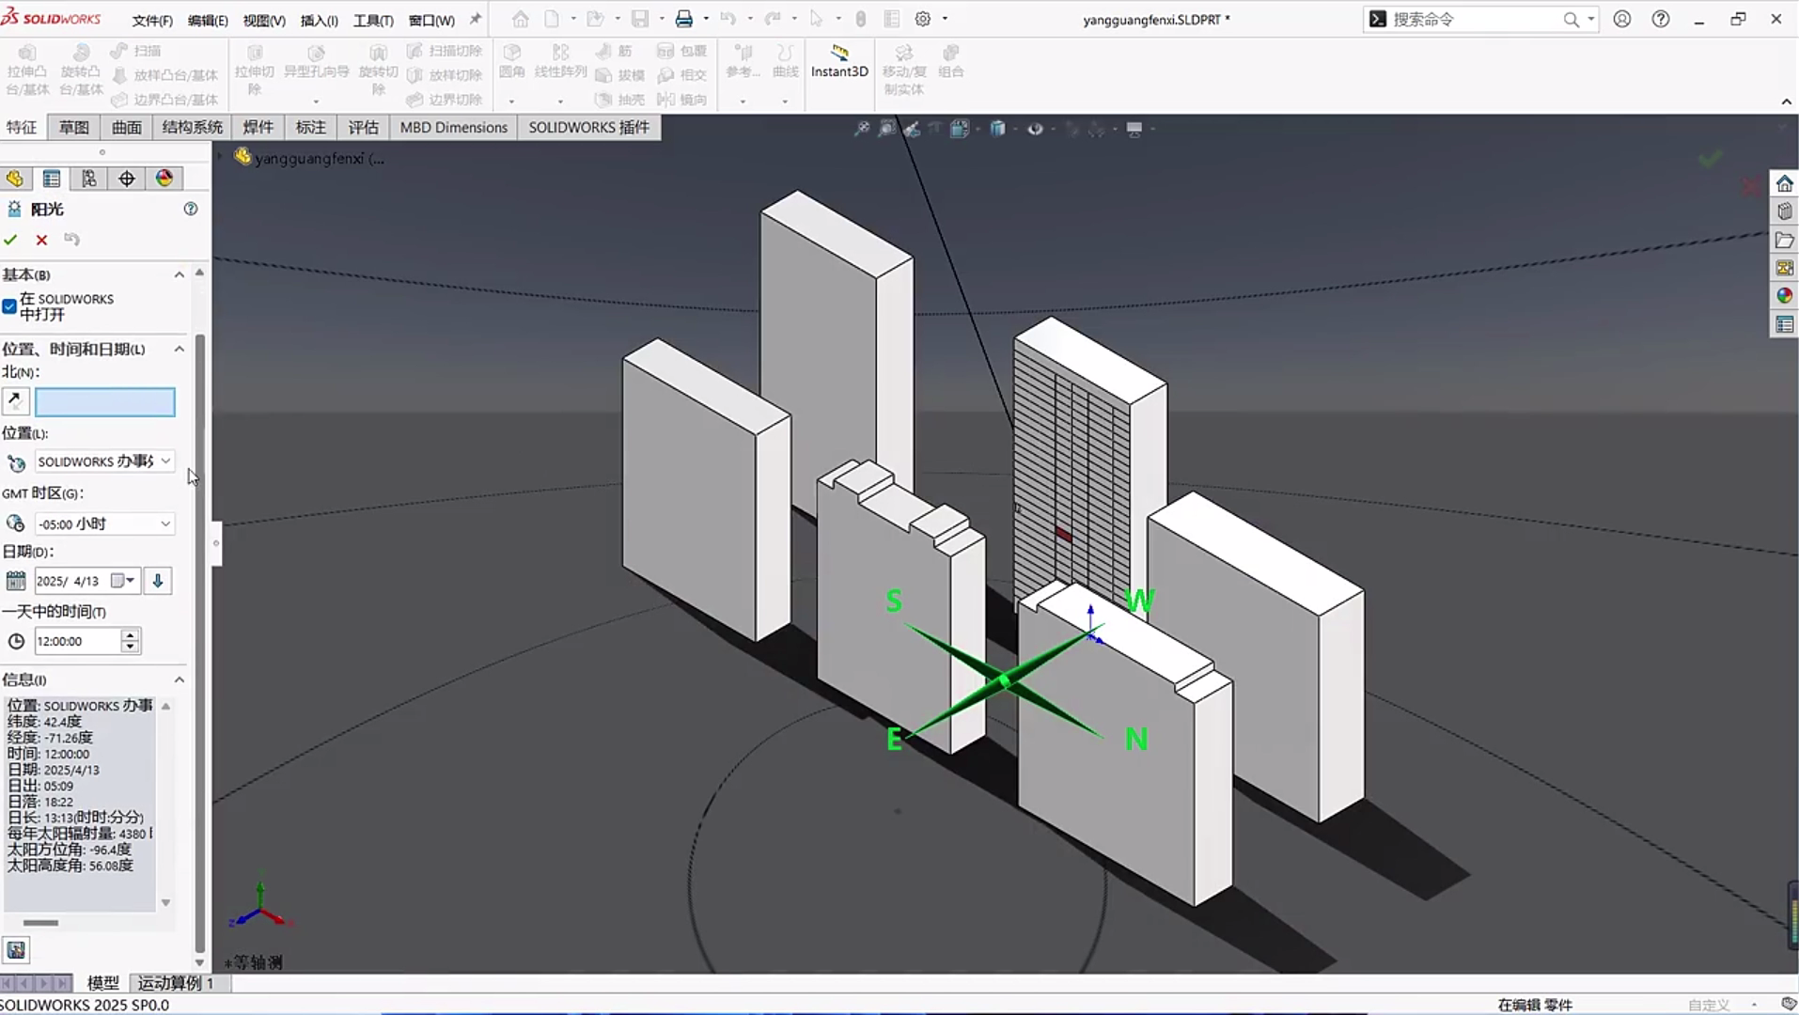Uncheck the '在 SOLIDWORKS 中打开' checkbox
This screenshot has height=1015, width=1799.
pos(9,306)
